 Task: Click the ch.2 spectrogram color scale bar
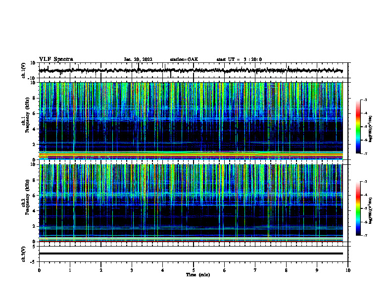(358, 208)
